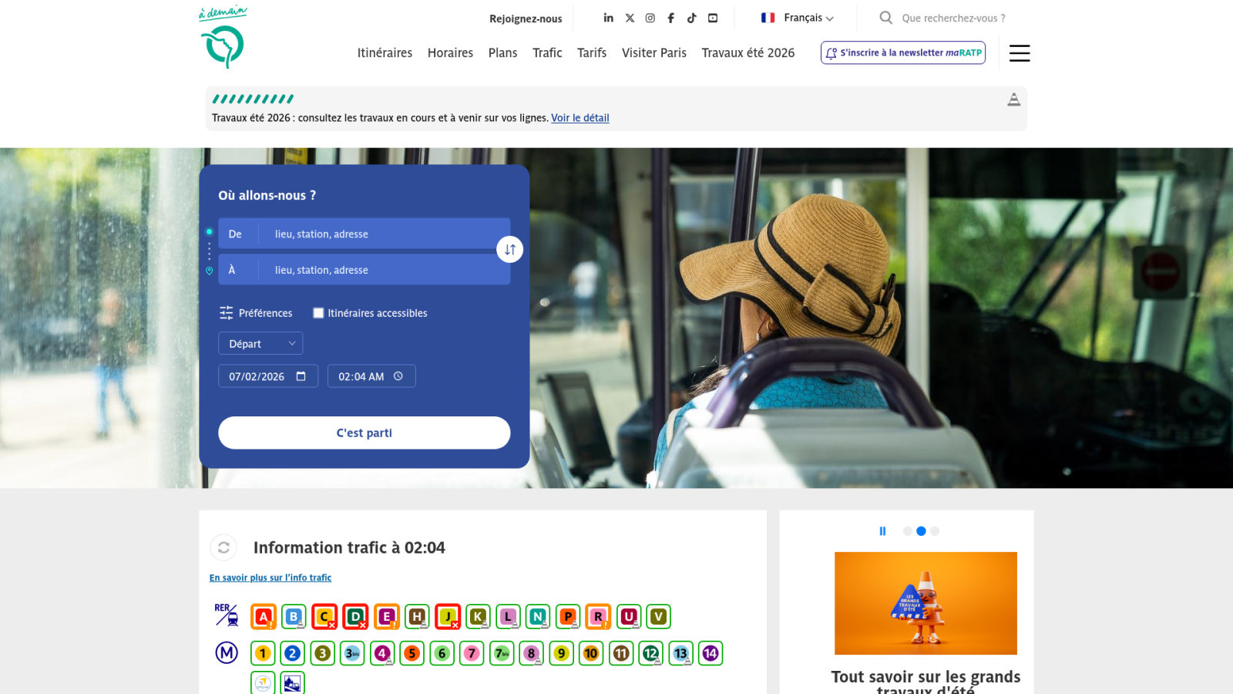
Task: Select Metro line 9 icon
Action: tap(561, 653)
